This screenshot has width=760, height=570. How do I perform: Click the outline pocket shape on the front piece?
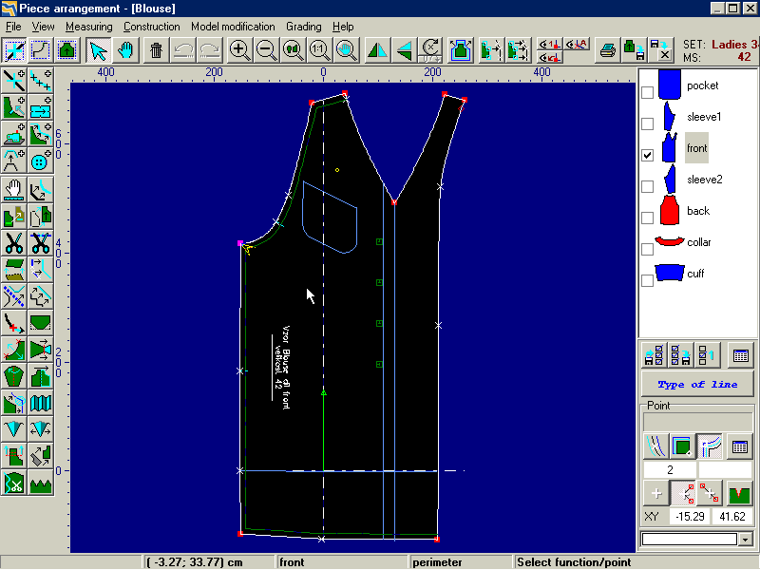click(330, 218)
